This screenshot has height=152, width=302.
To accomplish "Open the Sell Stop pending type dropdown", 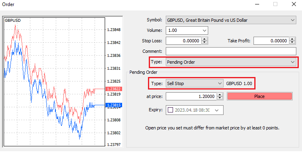I will pyautogui.click(x=194, y=83).
